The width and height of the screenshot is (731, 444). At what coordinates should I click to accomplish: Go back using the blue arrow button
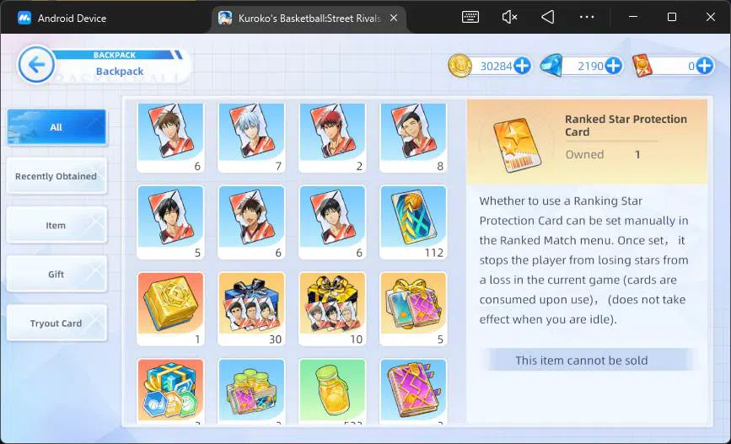36,65
